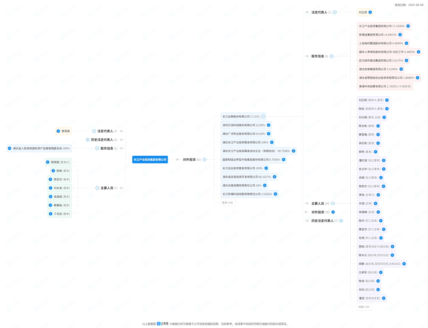
Task: Expand plus icon on 长江存储科技控股有限责任公司 2.5282%
Action: click(x=275, y=194)
